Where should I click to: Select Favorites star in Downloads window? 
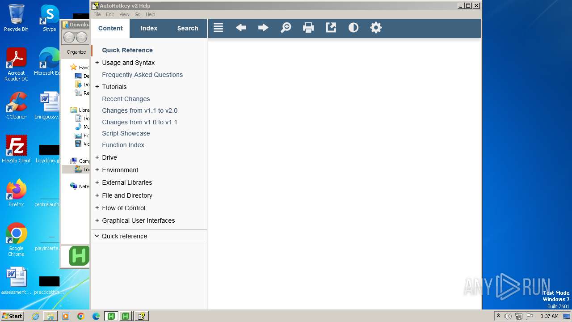(74, 67)
